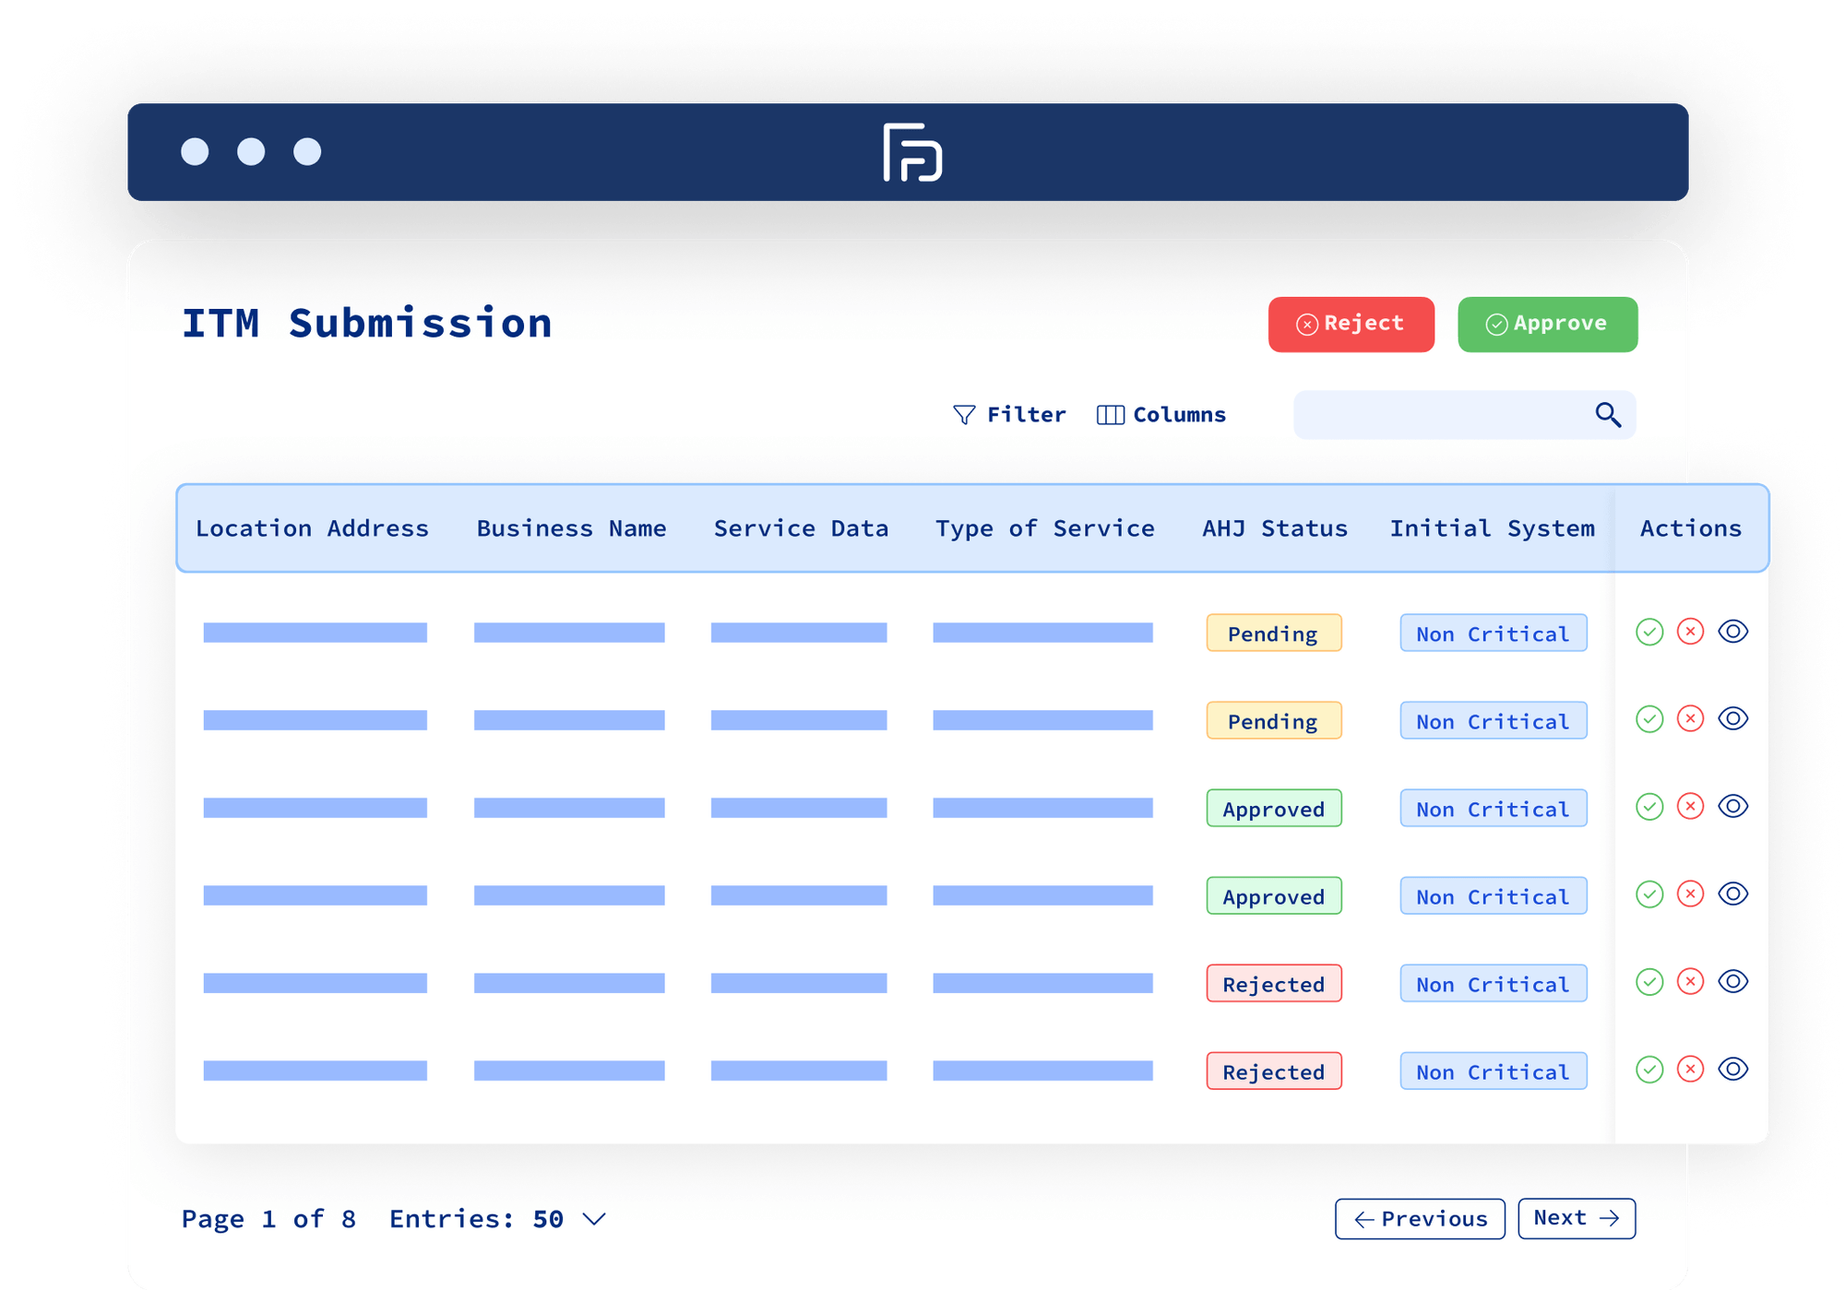Image resolution: width=1845 pixels, height=1290 pixels.
Task: Sort by AHJ Status column header
Action: click(x=1274, y=528)
